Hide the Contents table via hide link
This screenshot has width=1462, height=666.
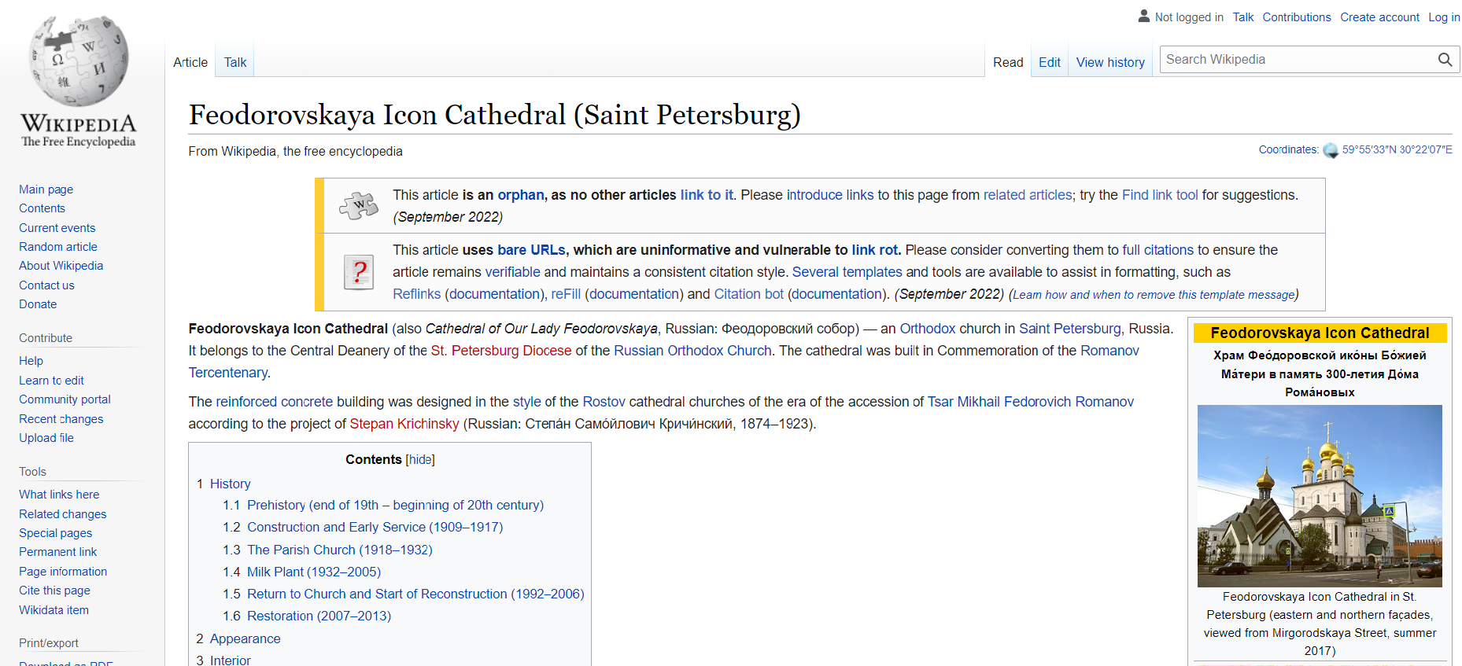[420, 460]
